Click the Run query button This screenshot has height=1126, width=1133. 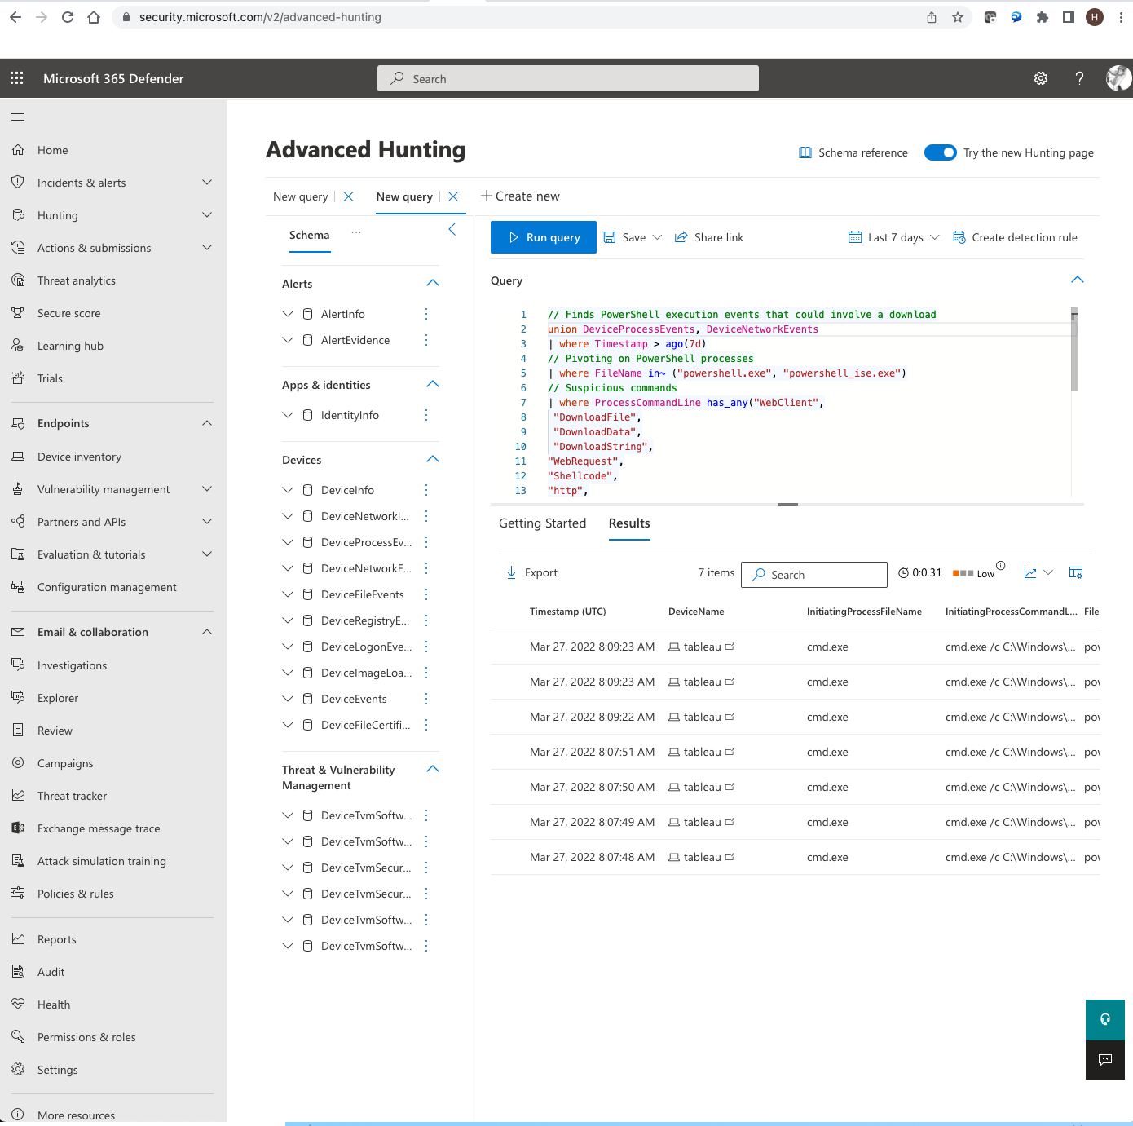[543, 237]
